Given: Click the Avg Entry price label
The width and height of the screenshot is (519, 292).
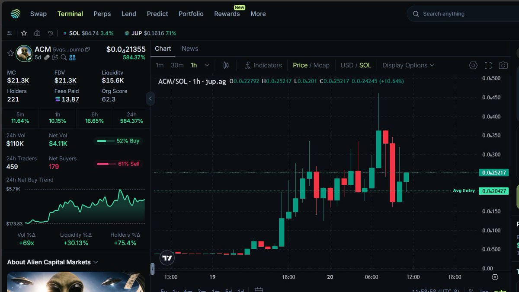Looking at the screenshot, I should click(464, 190).
